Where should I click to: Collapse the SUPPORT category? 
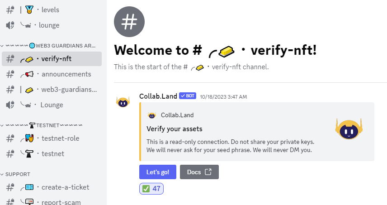click(x=15, y=174)
